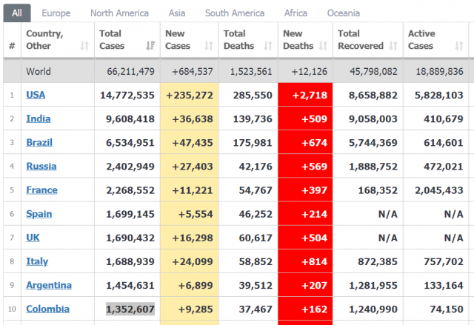This screenshot has height=325, width=474.
Task: Click Spain new cases +5,554
Action: 196,214
